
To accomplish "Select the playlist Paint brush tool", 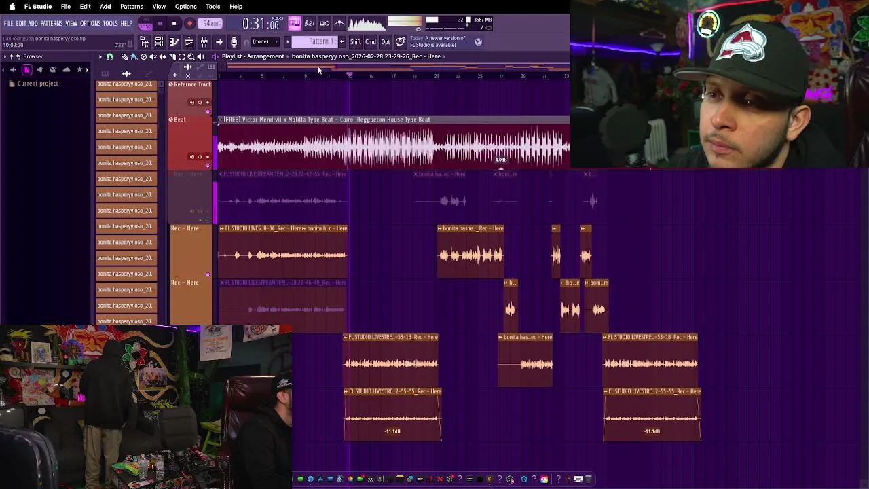I will pos(134,57).
